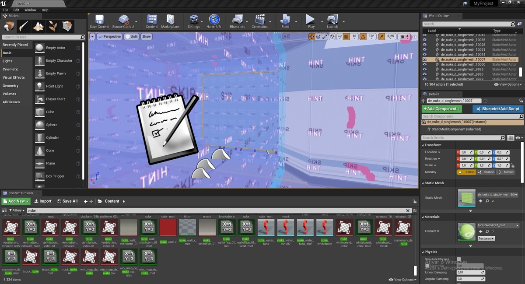
Task: Open the Cinematics toolbar icon
Action: tap(260, 20)
